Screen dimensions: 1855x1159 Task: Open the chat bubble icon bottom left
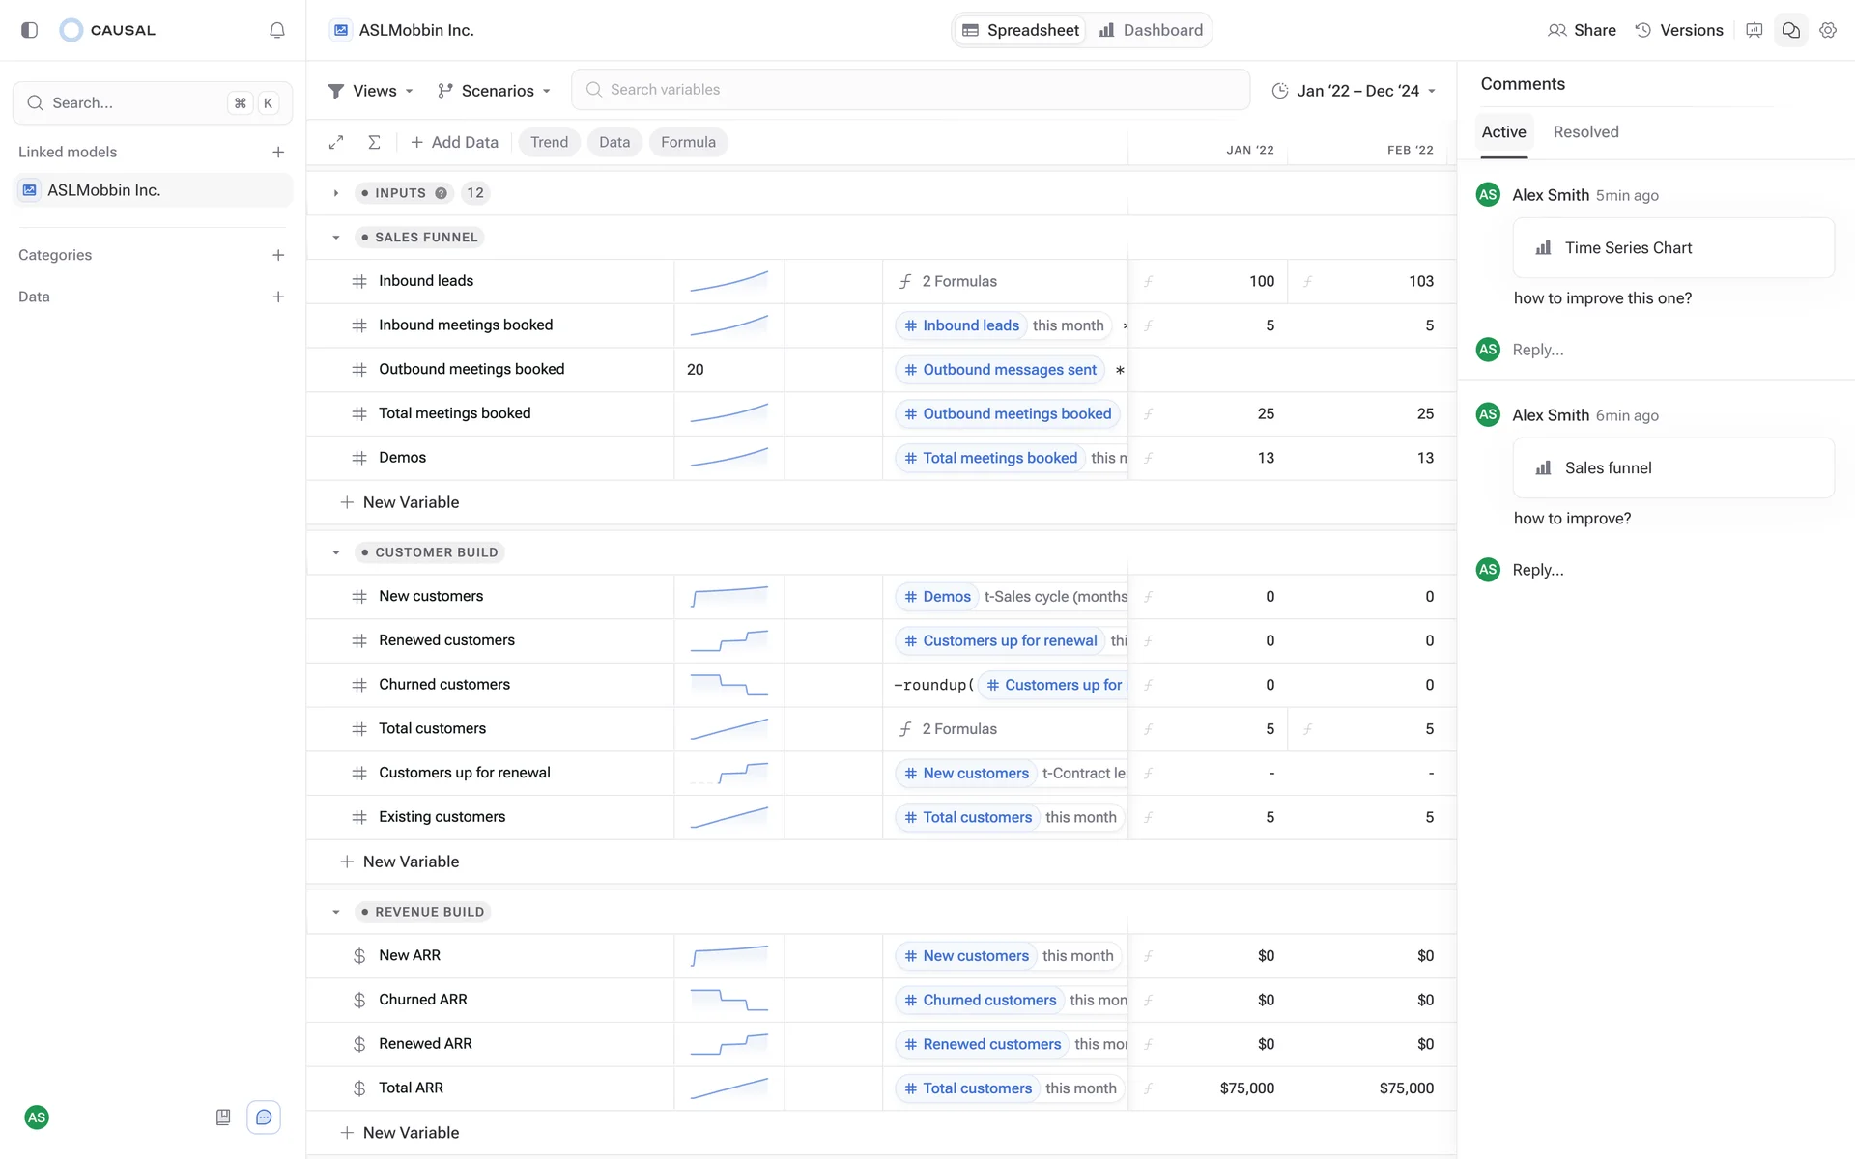click(264, 1117)
